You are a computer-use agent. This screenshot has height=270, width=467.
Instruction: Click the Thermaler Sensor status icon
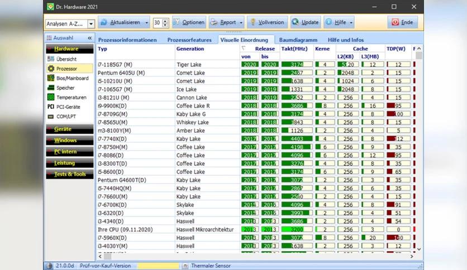[x=185, y=266]
